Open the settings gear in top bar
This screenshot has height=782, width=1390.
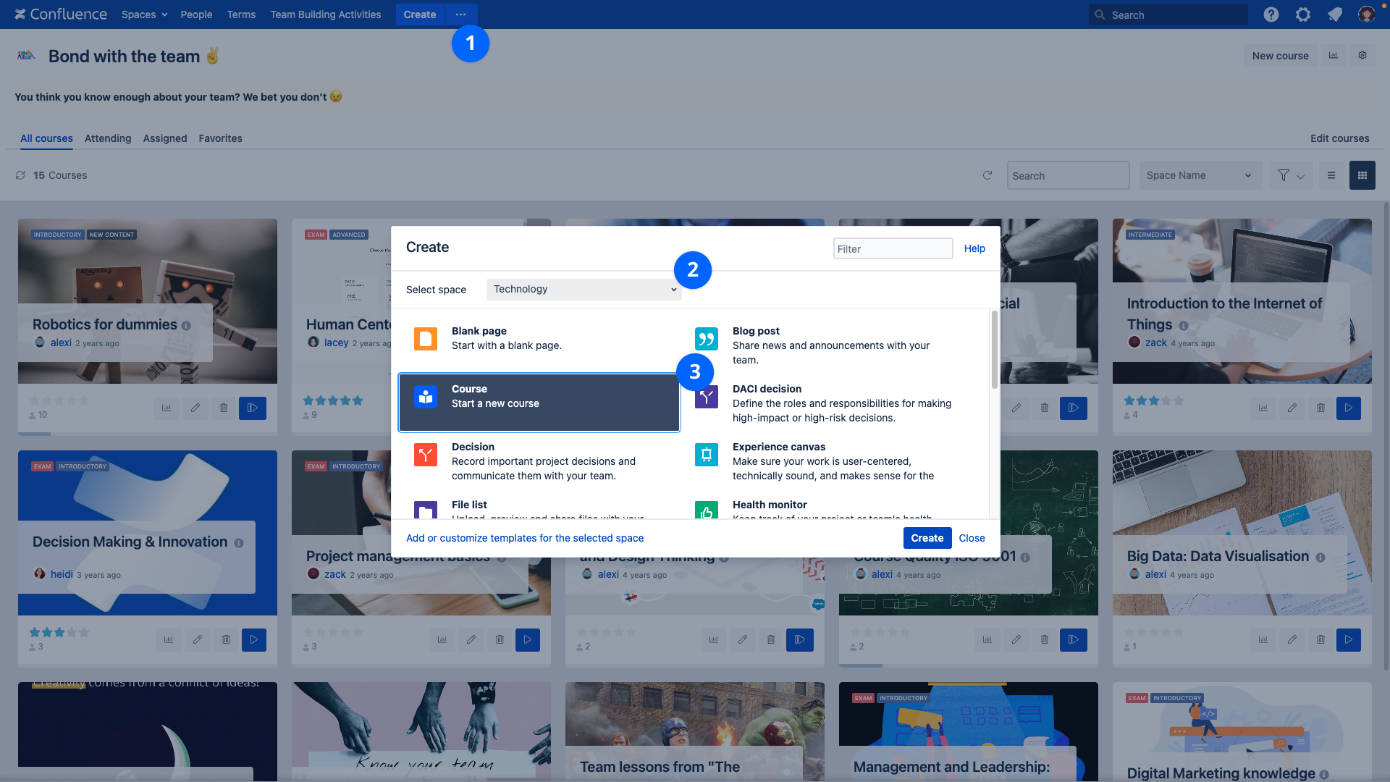click(1302, 14)
